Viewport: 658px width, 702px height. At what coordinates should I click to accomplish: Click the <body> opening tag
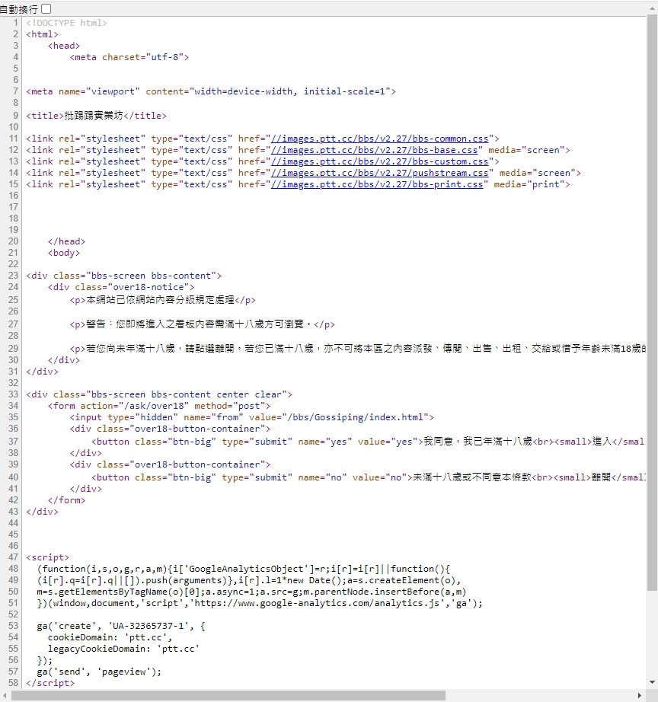pyautogui.click(x=64, y=253)
